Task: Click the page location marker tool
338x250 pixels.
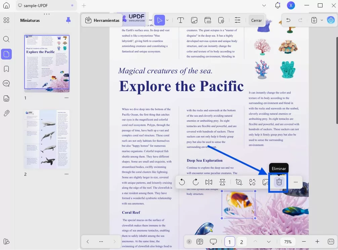Action: tap(221, 20)
